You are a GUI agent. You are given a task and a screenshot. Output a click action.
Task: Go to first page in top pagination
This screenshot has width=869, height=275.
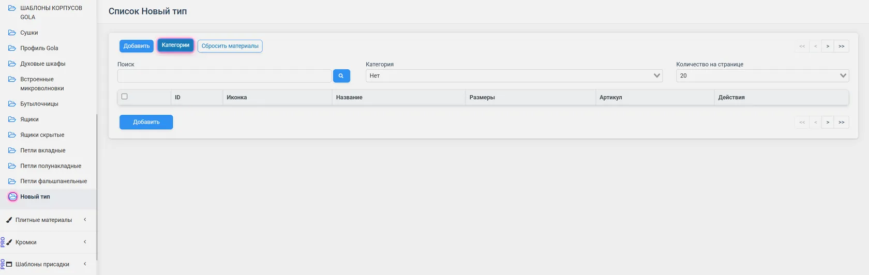point(802,46)
